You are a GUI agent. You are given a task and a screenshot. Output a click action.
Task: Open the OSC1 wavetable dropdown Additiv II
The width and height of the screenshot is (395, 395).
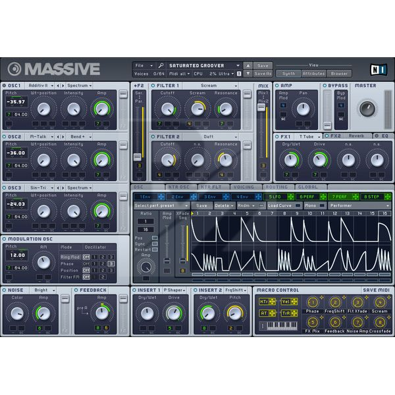(x=40, y=86)
